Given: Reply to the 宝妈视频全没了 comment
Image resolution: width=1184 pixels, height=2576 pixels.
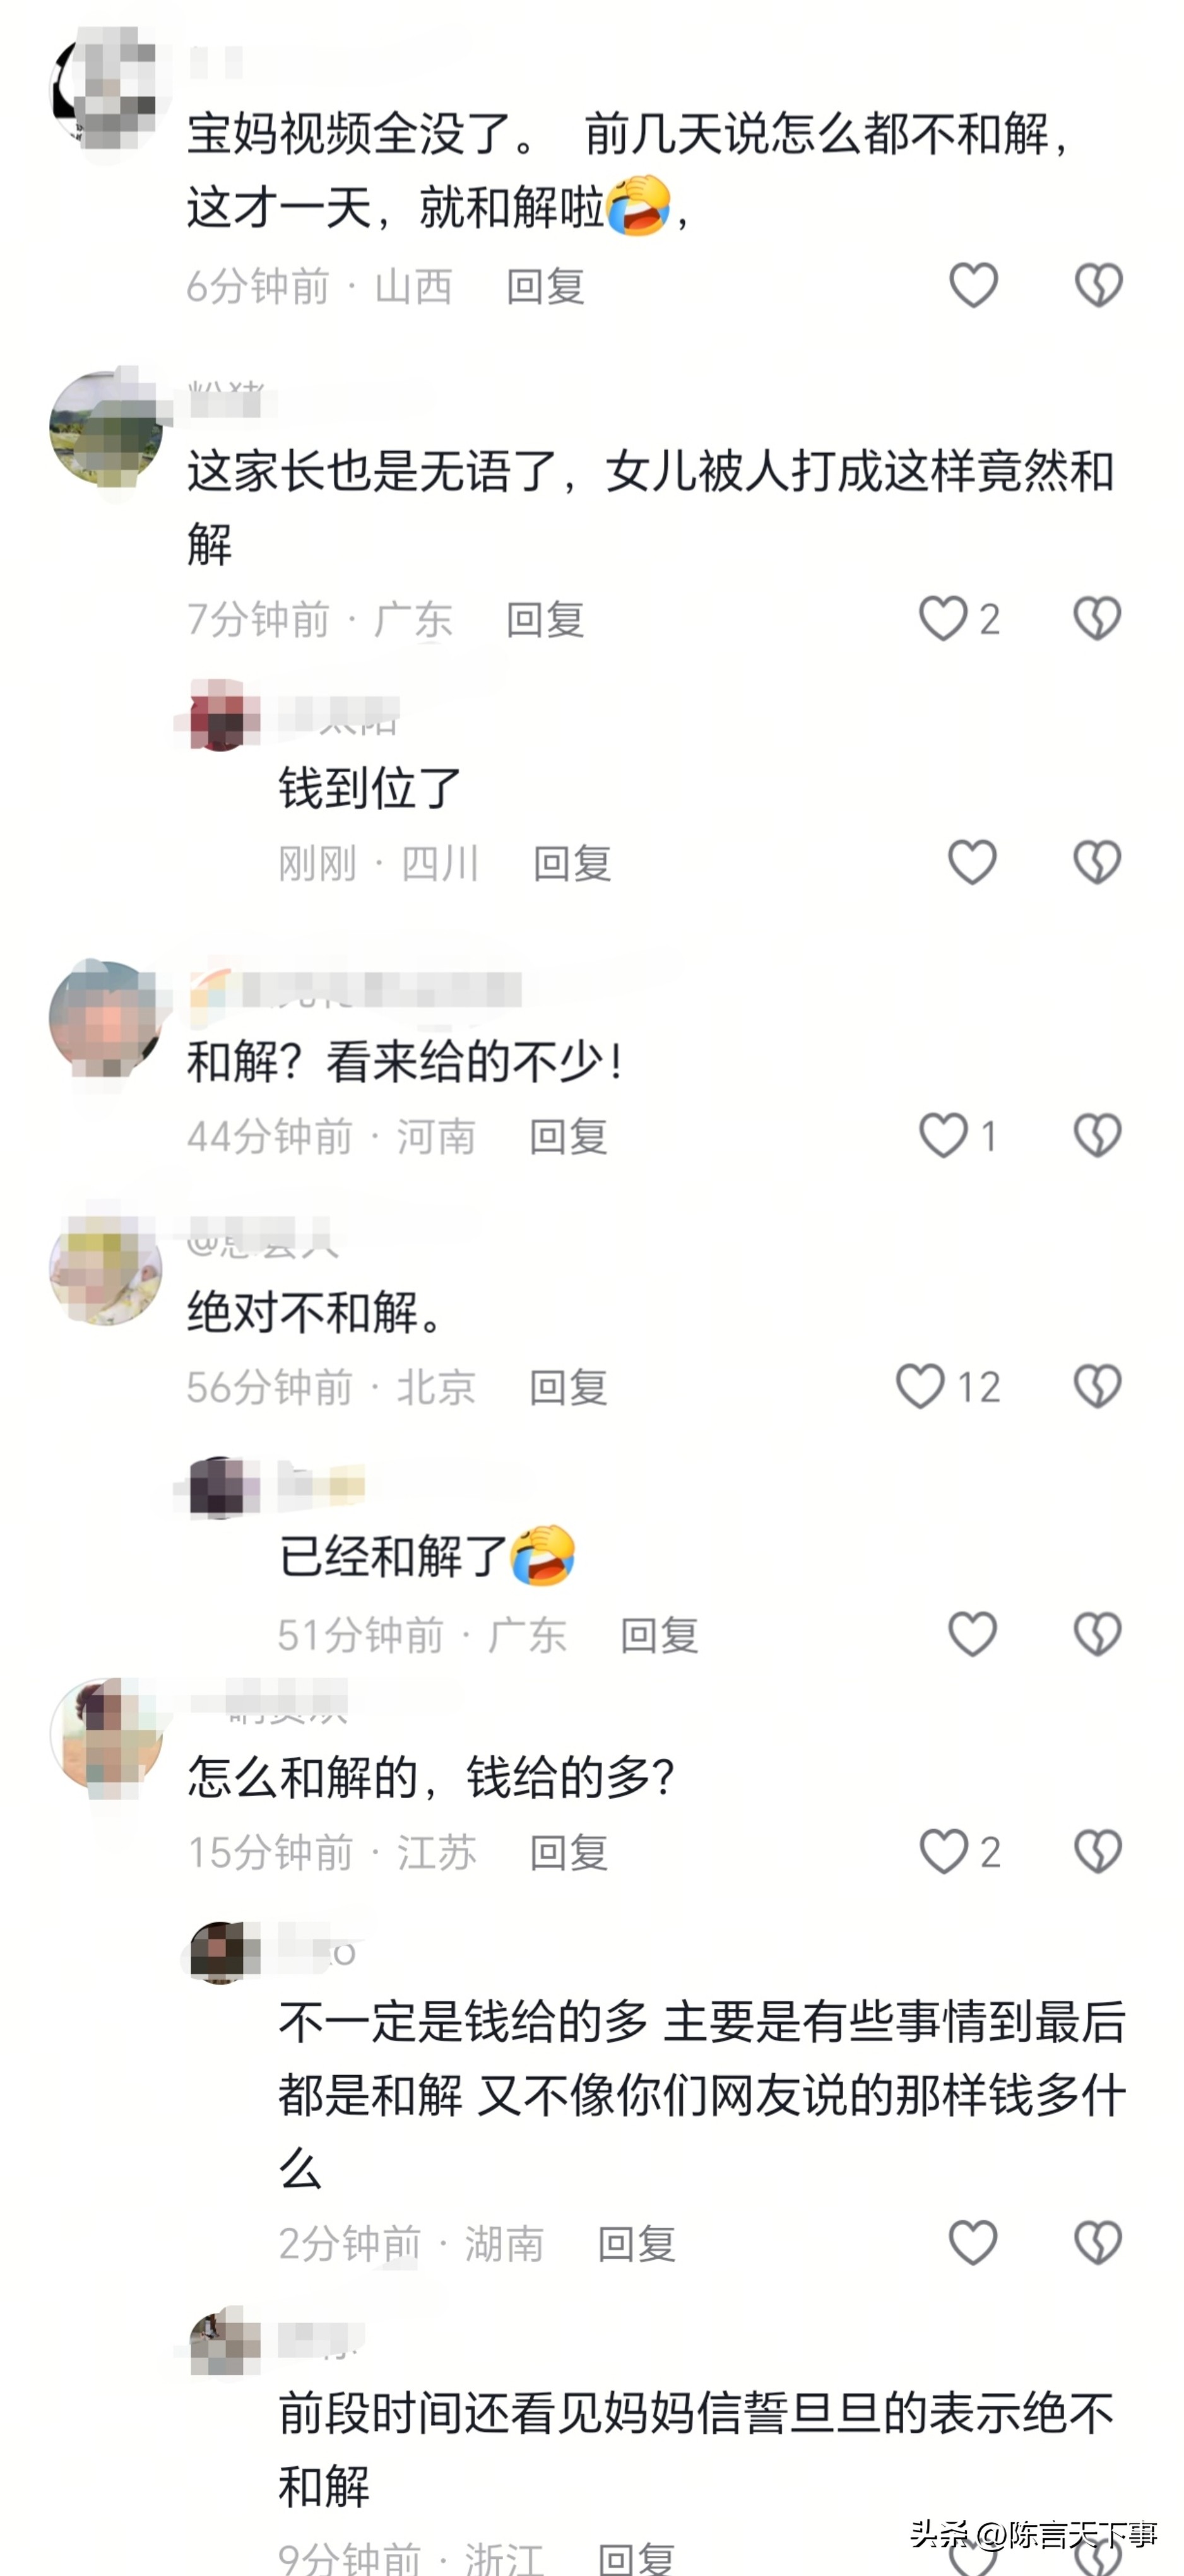Looking at the screenshot, I should (x=545, y=287).
